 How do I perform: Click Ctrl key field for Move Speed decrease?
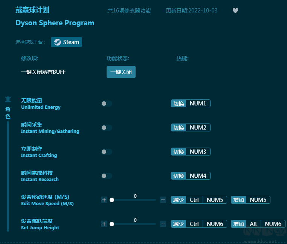click(194, 200)
